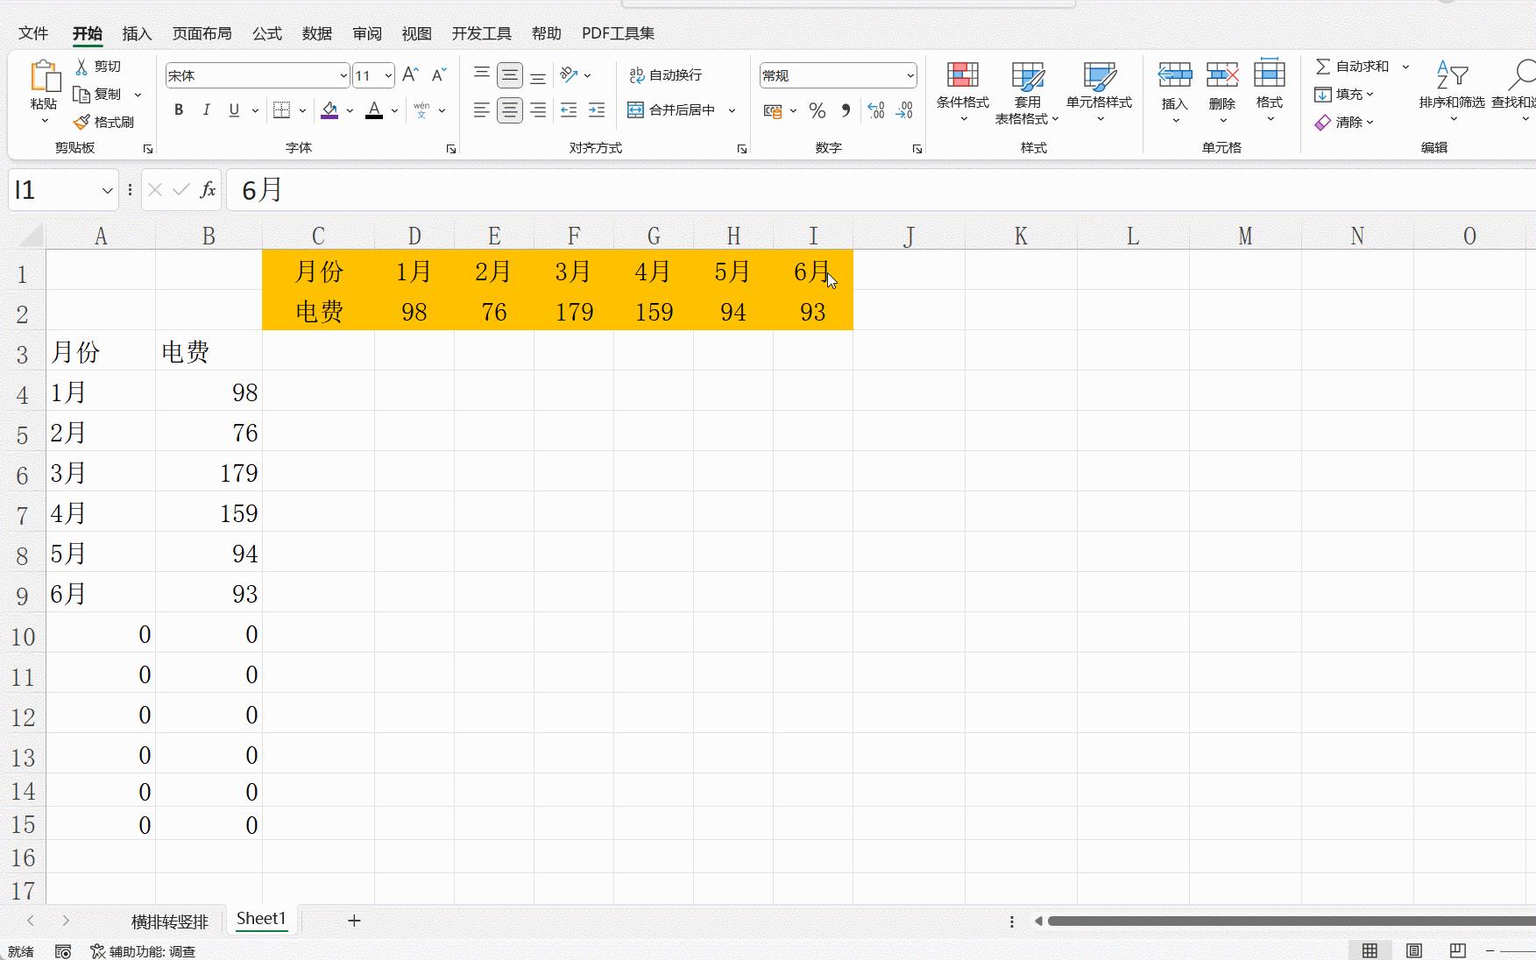Open the font name dropdown

pos(250,75)
